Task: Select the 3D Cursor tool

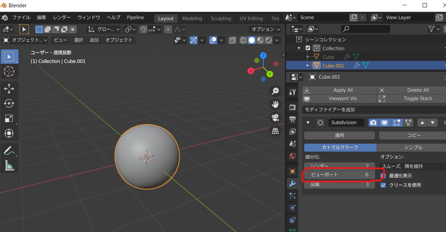Action: [9, 71]
